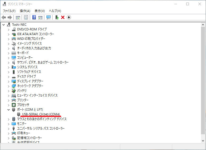206x150 pixels.
Task: Click the battery category icon
Action: (x=14, y=91)
